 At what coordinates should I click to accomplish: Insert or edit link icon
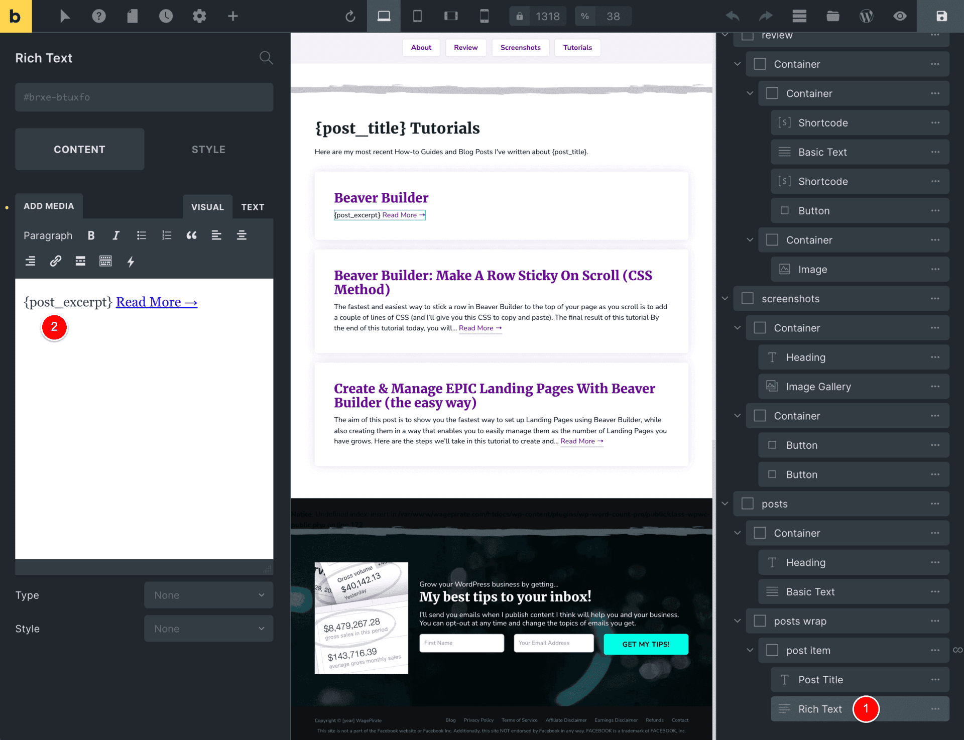point(55,261)
